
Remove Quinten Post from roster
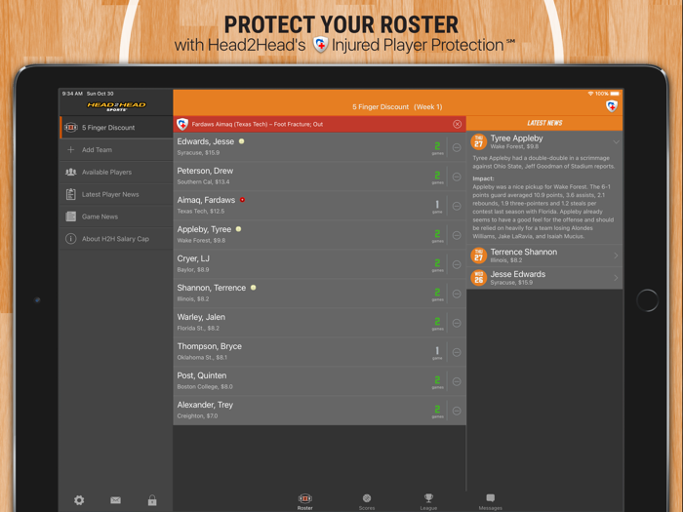tap(457, 381)
